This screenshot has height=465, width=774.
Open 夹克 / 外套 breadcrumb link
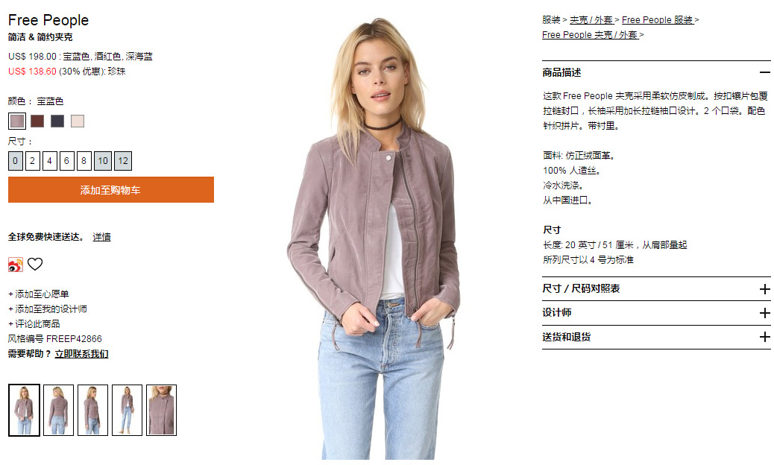[591, 19]
